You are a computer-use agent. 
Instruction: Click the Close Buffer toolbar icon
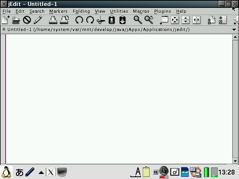[x=27, y=20]
